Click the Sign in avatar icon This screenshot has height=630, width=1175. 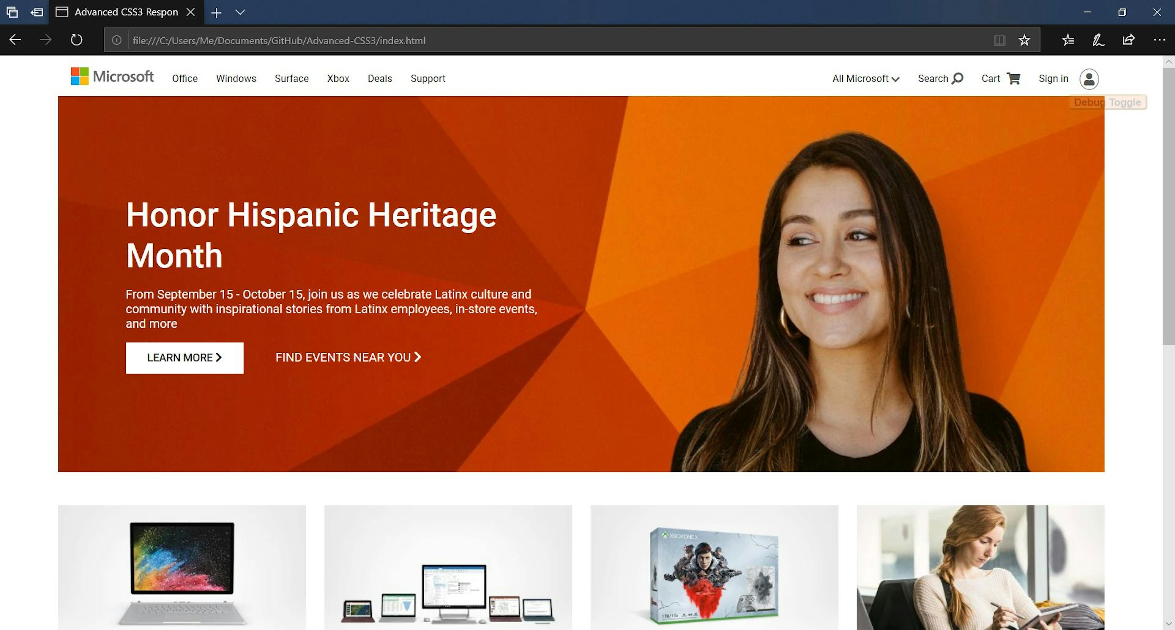pyautogui.click(x=1089, y=79)
